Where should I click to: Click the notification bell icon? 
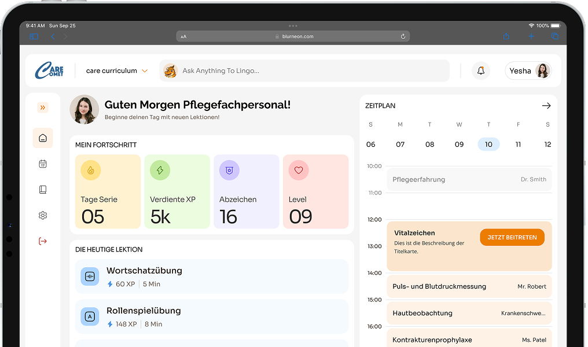(x=480, y=71)
